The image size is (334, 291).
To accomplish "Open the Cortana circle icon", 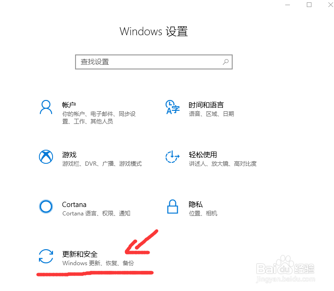I will click(46, 207).
